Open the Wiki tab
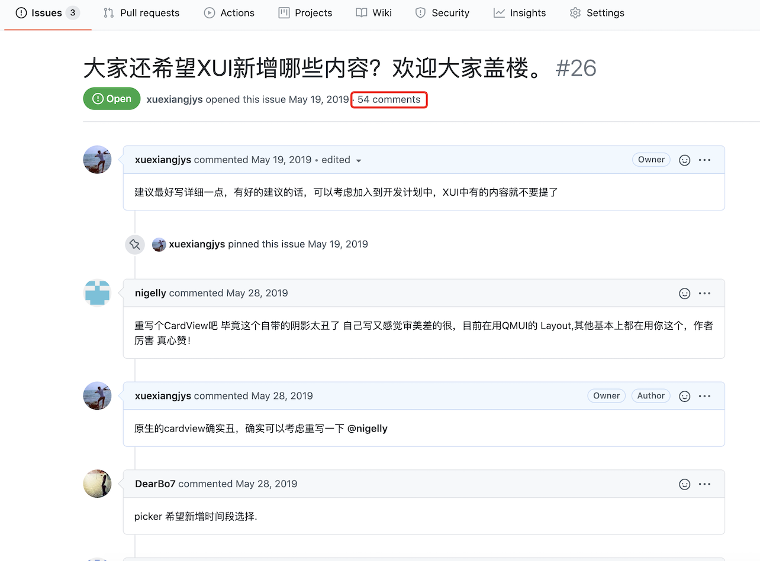 coord(374,13)
